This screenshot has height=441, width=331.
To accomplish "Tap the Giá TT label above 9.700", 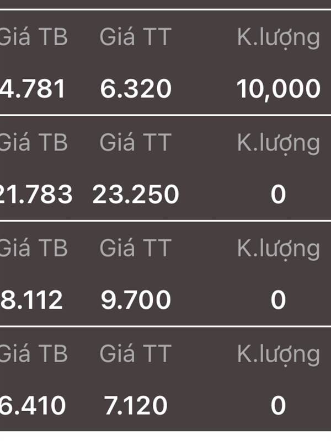I will click(135, 249).
